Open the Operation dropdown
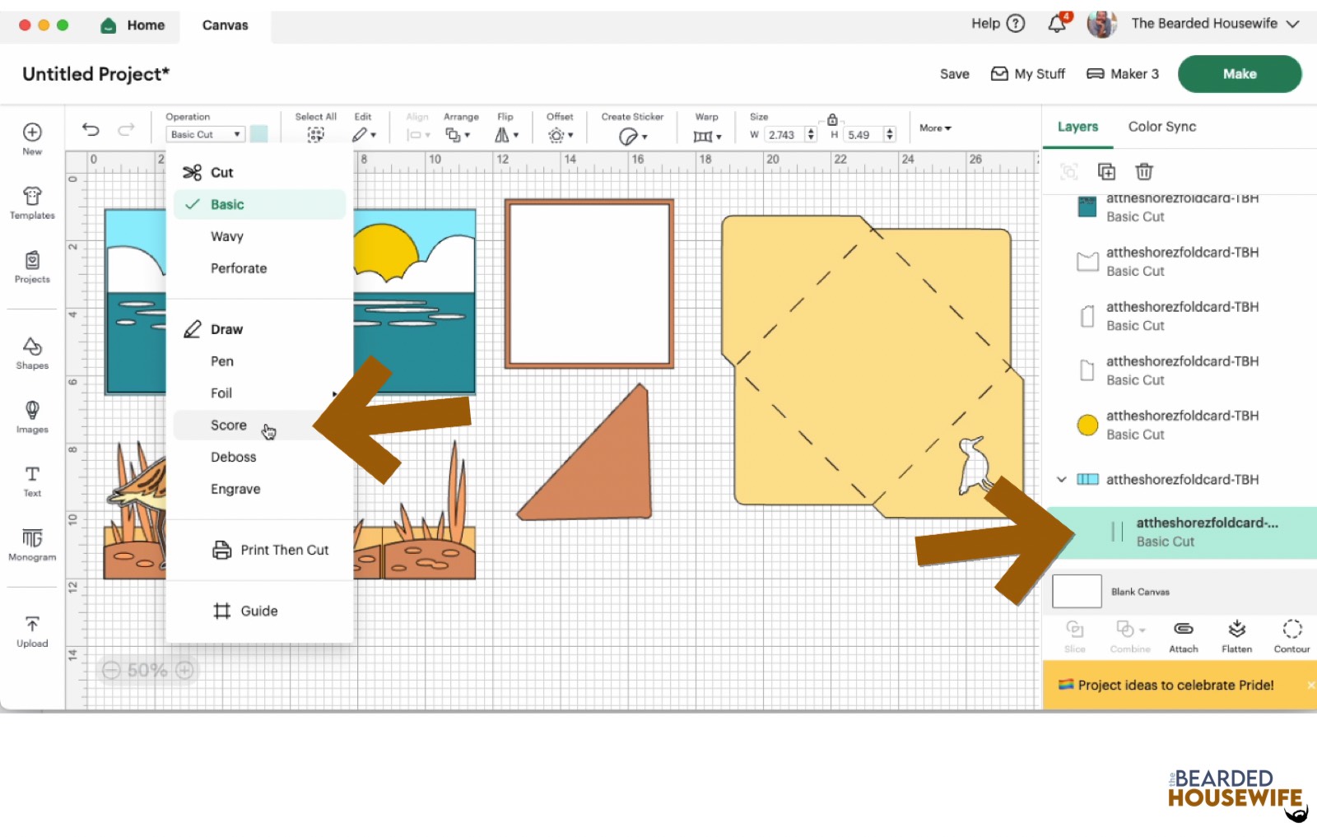The image size is (1317, 837). (x=206, y=134)
